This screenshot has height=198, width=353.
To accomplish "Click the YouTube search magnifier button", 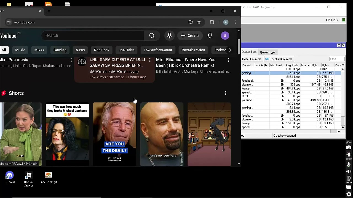I will [x=152, y=35].
